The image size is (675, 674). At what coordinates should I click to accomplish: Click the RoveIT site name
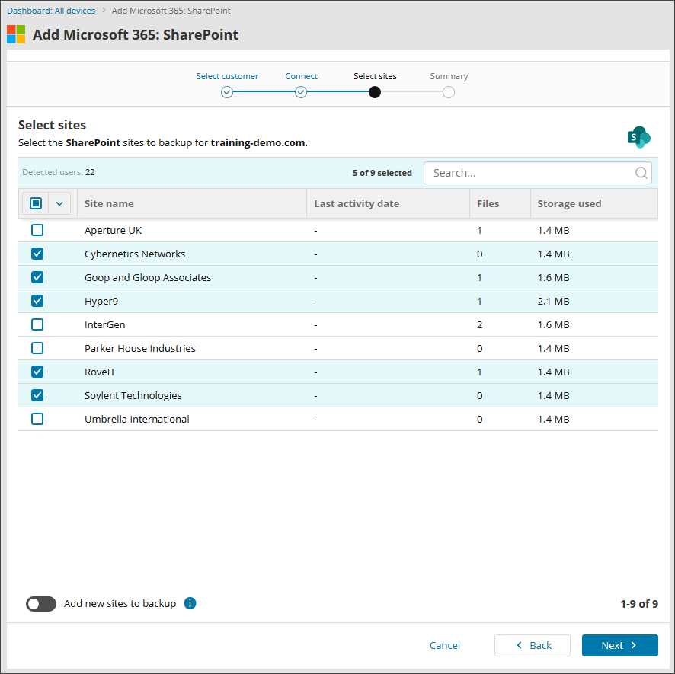100,372
